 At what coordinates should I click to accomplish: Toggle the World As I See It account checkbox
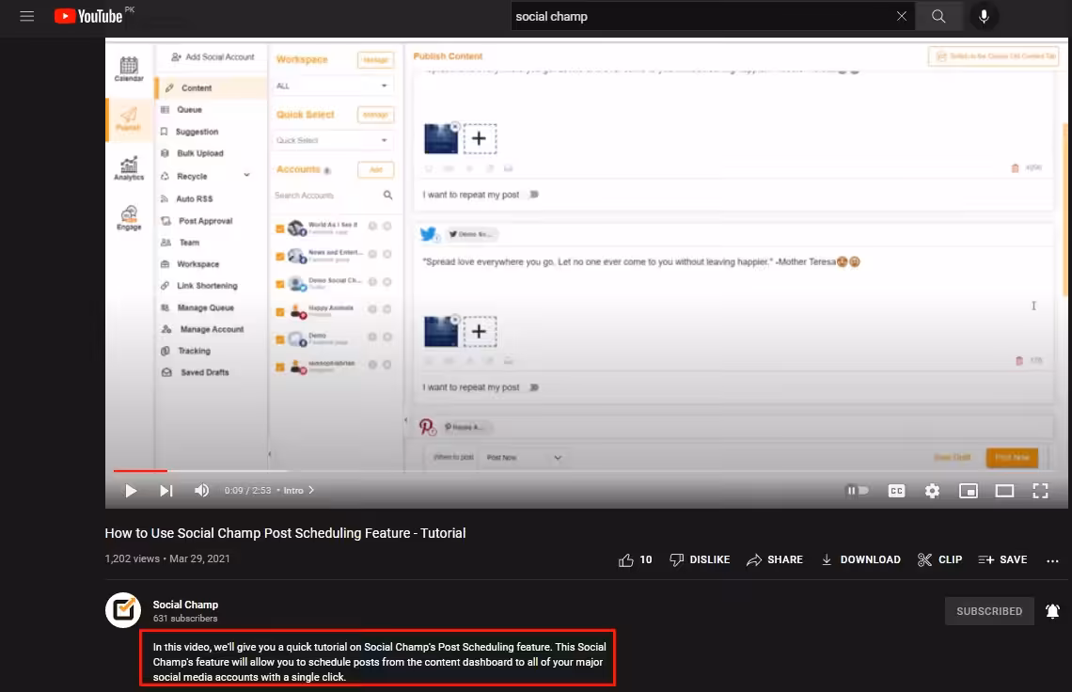pos(279,229)
